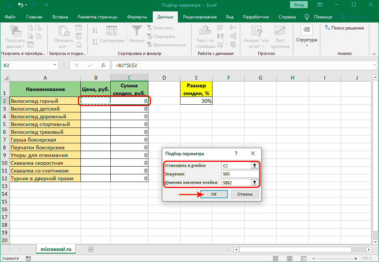This screenshot has width=379, height=262.
Task: Click the Sort (Сортировка) icon
Action: point(111,31)
